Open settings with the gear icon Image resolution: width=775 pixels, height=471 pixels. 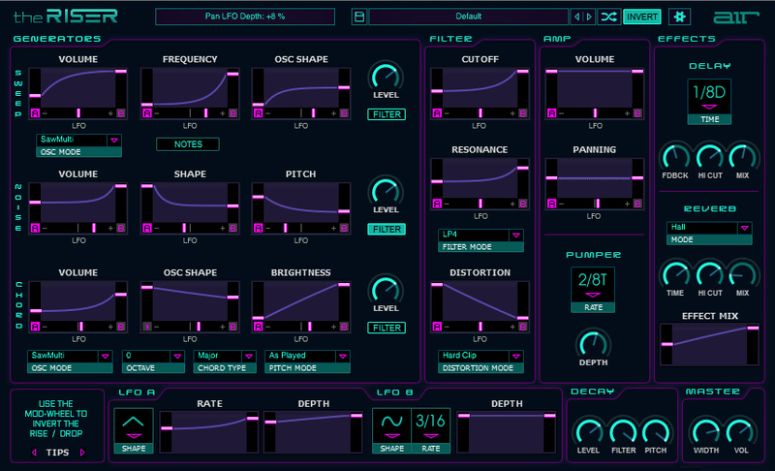click(x=678, y=16)
